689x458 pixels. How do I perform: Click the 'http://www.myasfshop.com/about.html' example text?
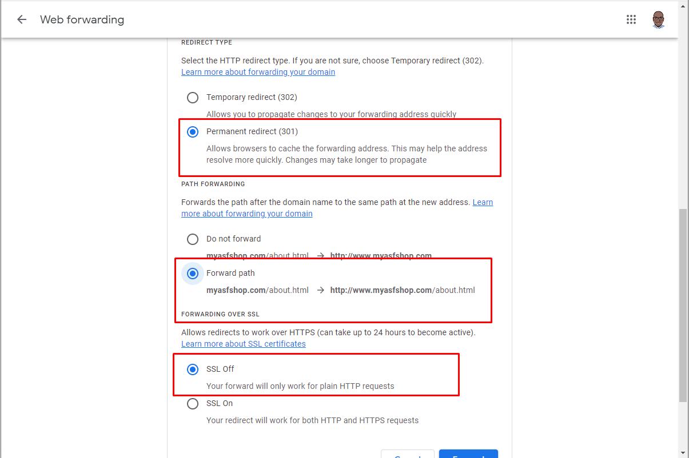click(403, 290)
